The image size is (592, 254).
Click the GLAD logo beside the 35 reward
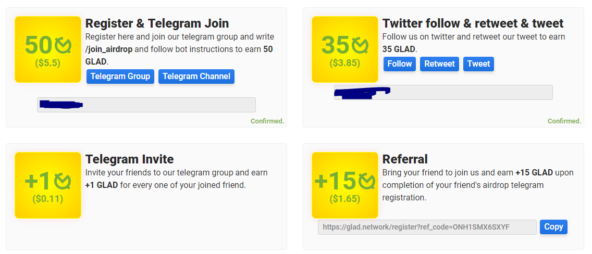pos(360,45)
